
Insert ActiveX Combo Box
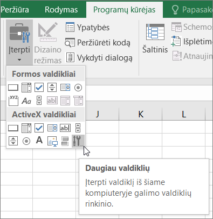pyautogui.click(x=26, y=128)
